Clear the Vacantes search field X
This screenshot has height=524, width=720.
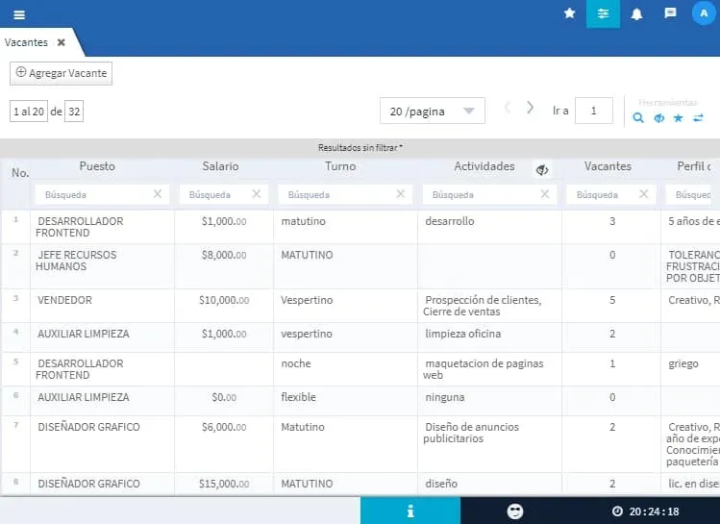pos(644,194)
